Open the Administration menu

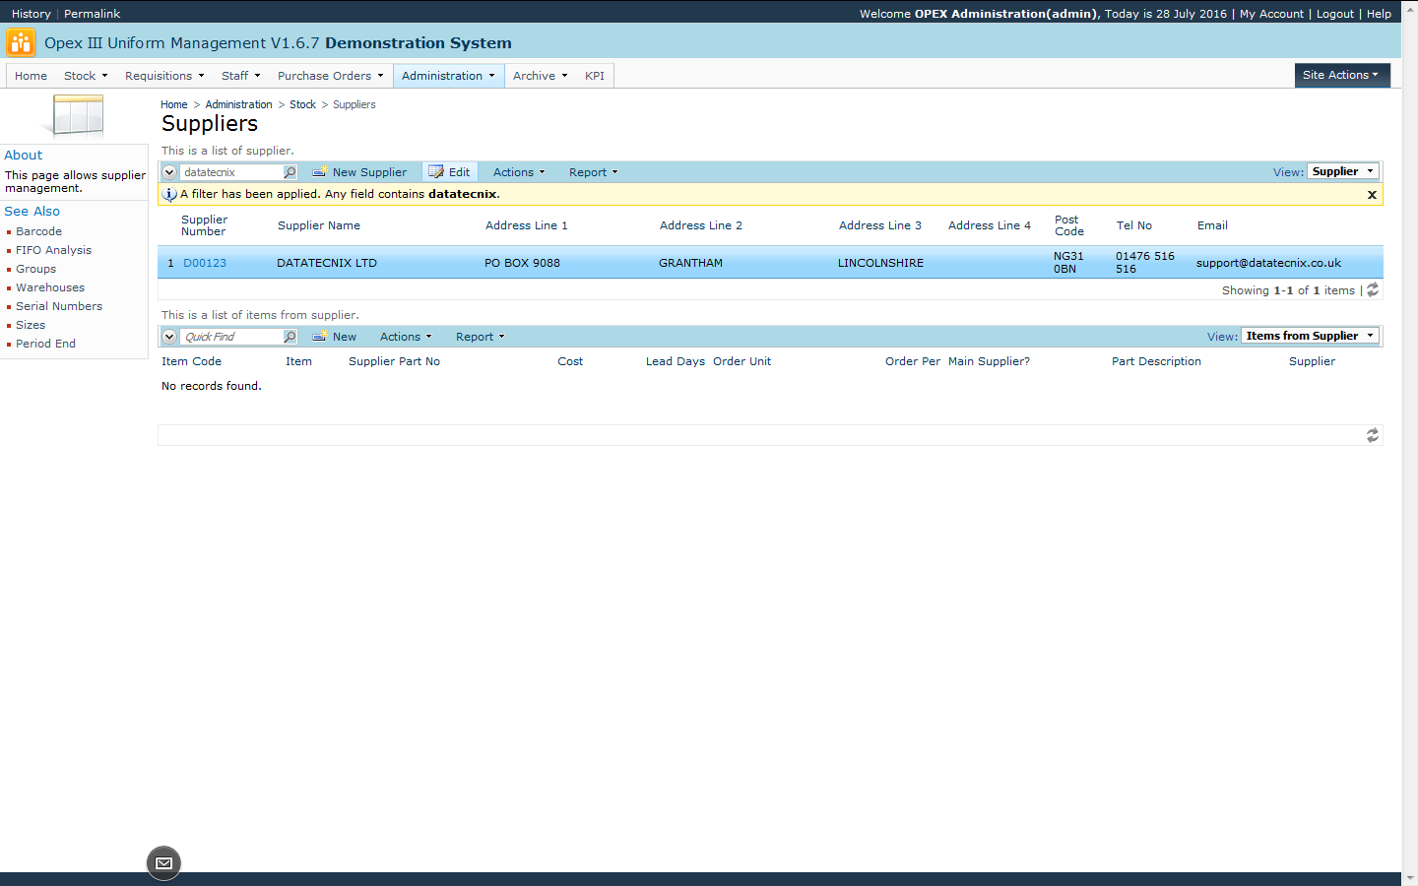[448, 76]
